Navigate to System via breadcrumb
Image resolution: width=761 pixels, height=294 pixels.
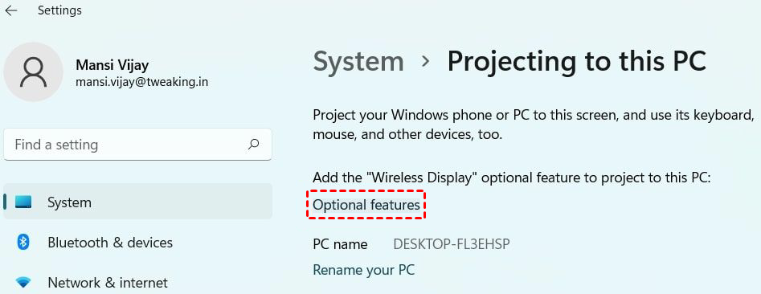(x=358, y=62)
